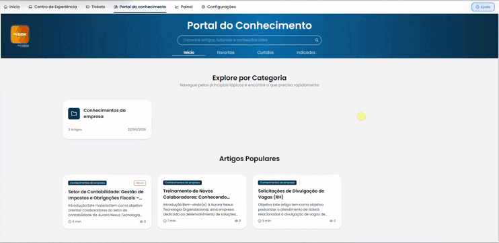Switch to the Curtidos tab

point(266,52)
